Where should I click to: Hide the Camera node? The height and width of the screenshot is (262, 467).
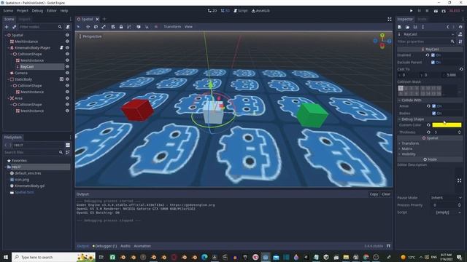coord(67,73)
